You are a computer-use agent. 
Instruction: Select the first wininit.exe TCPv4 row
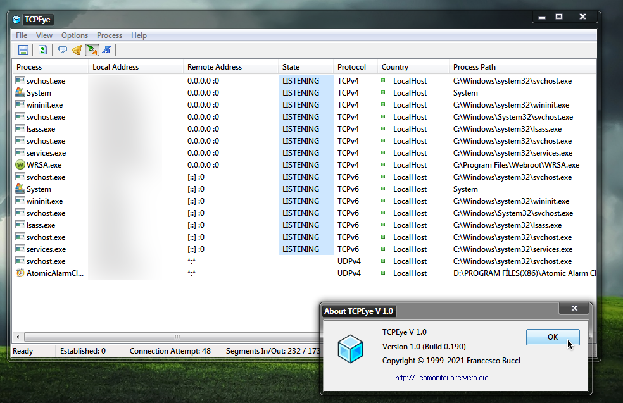pos(305,105)
